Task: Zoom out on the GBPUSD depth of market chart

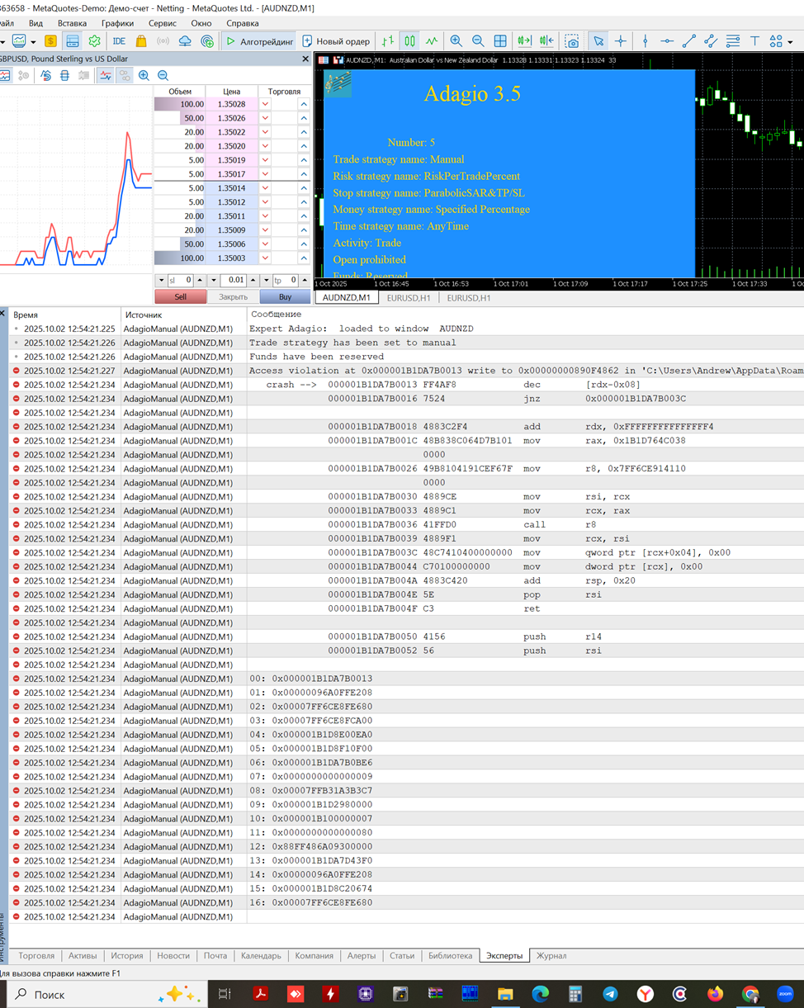Action: coord(163,75)
